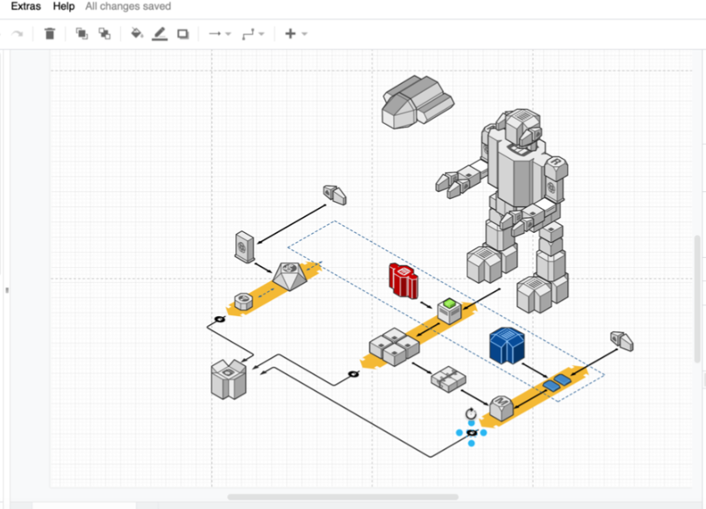The width and height of the screenshot is (706, 509).
Task: Click the ring connector near the open box
Action: tap(220, 319)
